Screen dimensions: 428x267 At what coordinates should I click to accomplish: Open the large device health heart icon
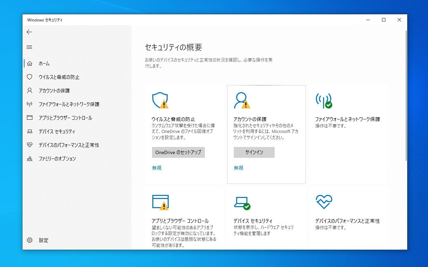pos(324,202)
